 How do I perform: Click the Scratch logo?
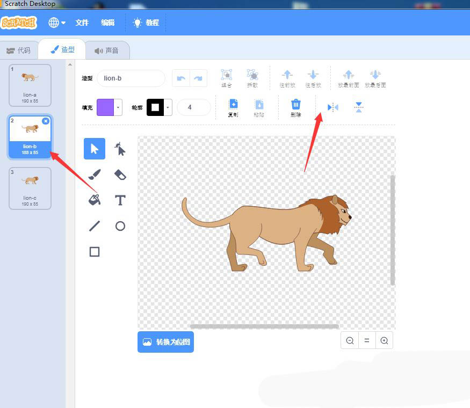click(19, 23)
